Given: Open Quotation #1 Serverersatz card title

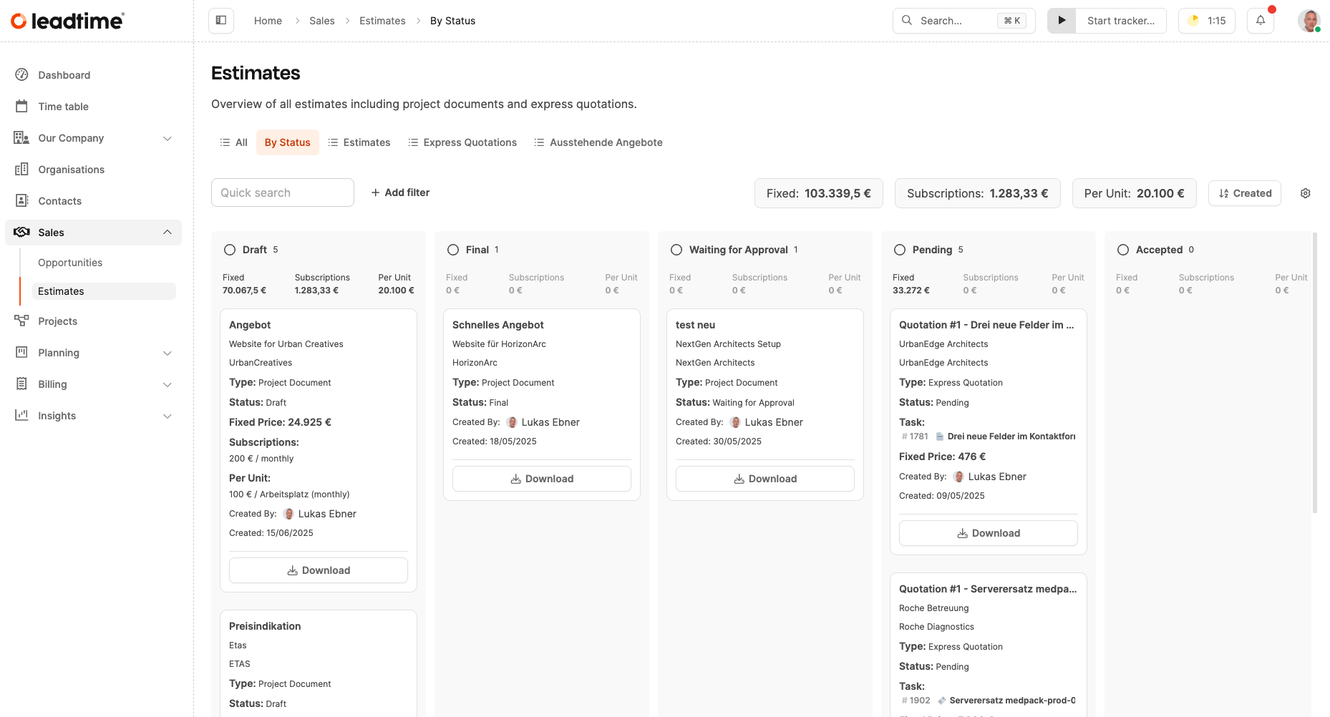Looking at the screenshot, I should [988, 589].
